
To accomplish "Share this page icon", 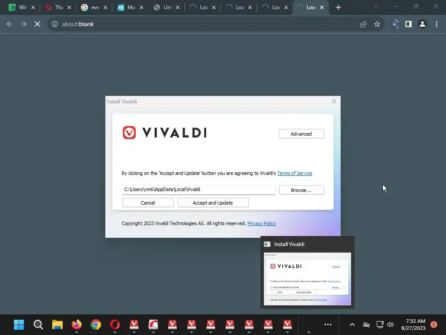I will [363, 24].
